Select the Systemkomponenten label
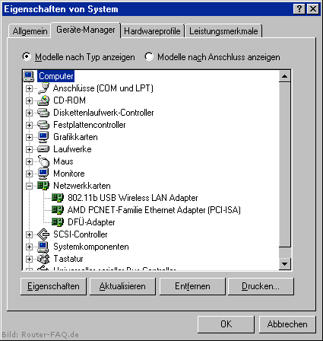This screenshot has width=323, height=341. click(91, 247)
